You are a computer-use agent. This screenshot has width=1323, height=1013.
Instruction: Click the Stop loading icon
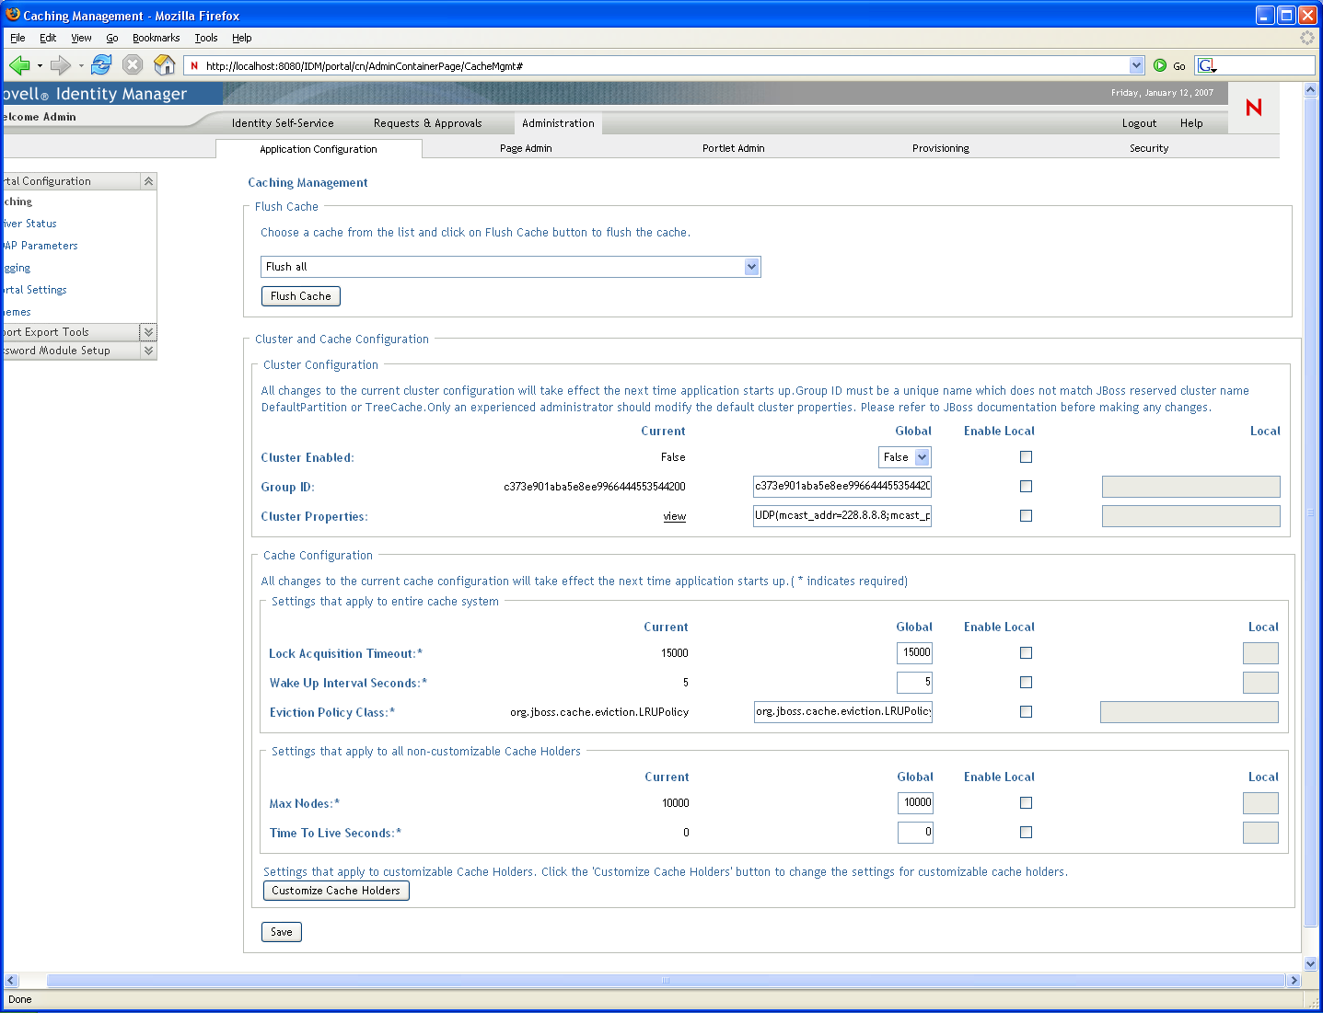133,65
